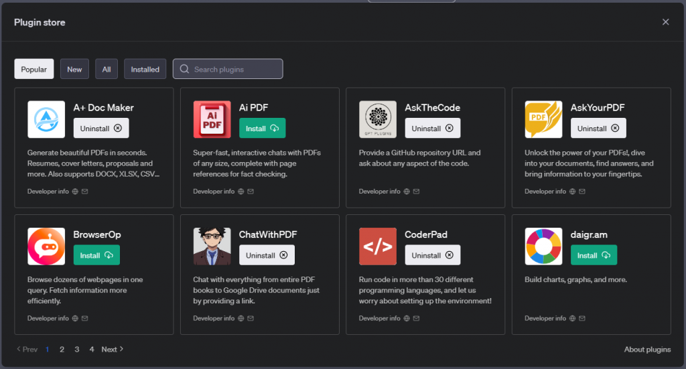Click the A+ Doc Maker plugin title

(x=103, y=108)
